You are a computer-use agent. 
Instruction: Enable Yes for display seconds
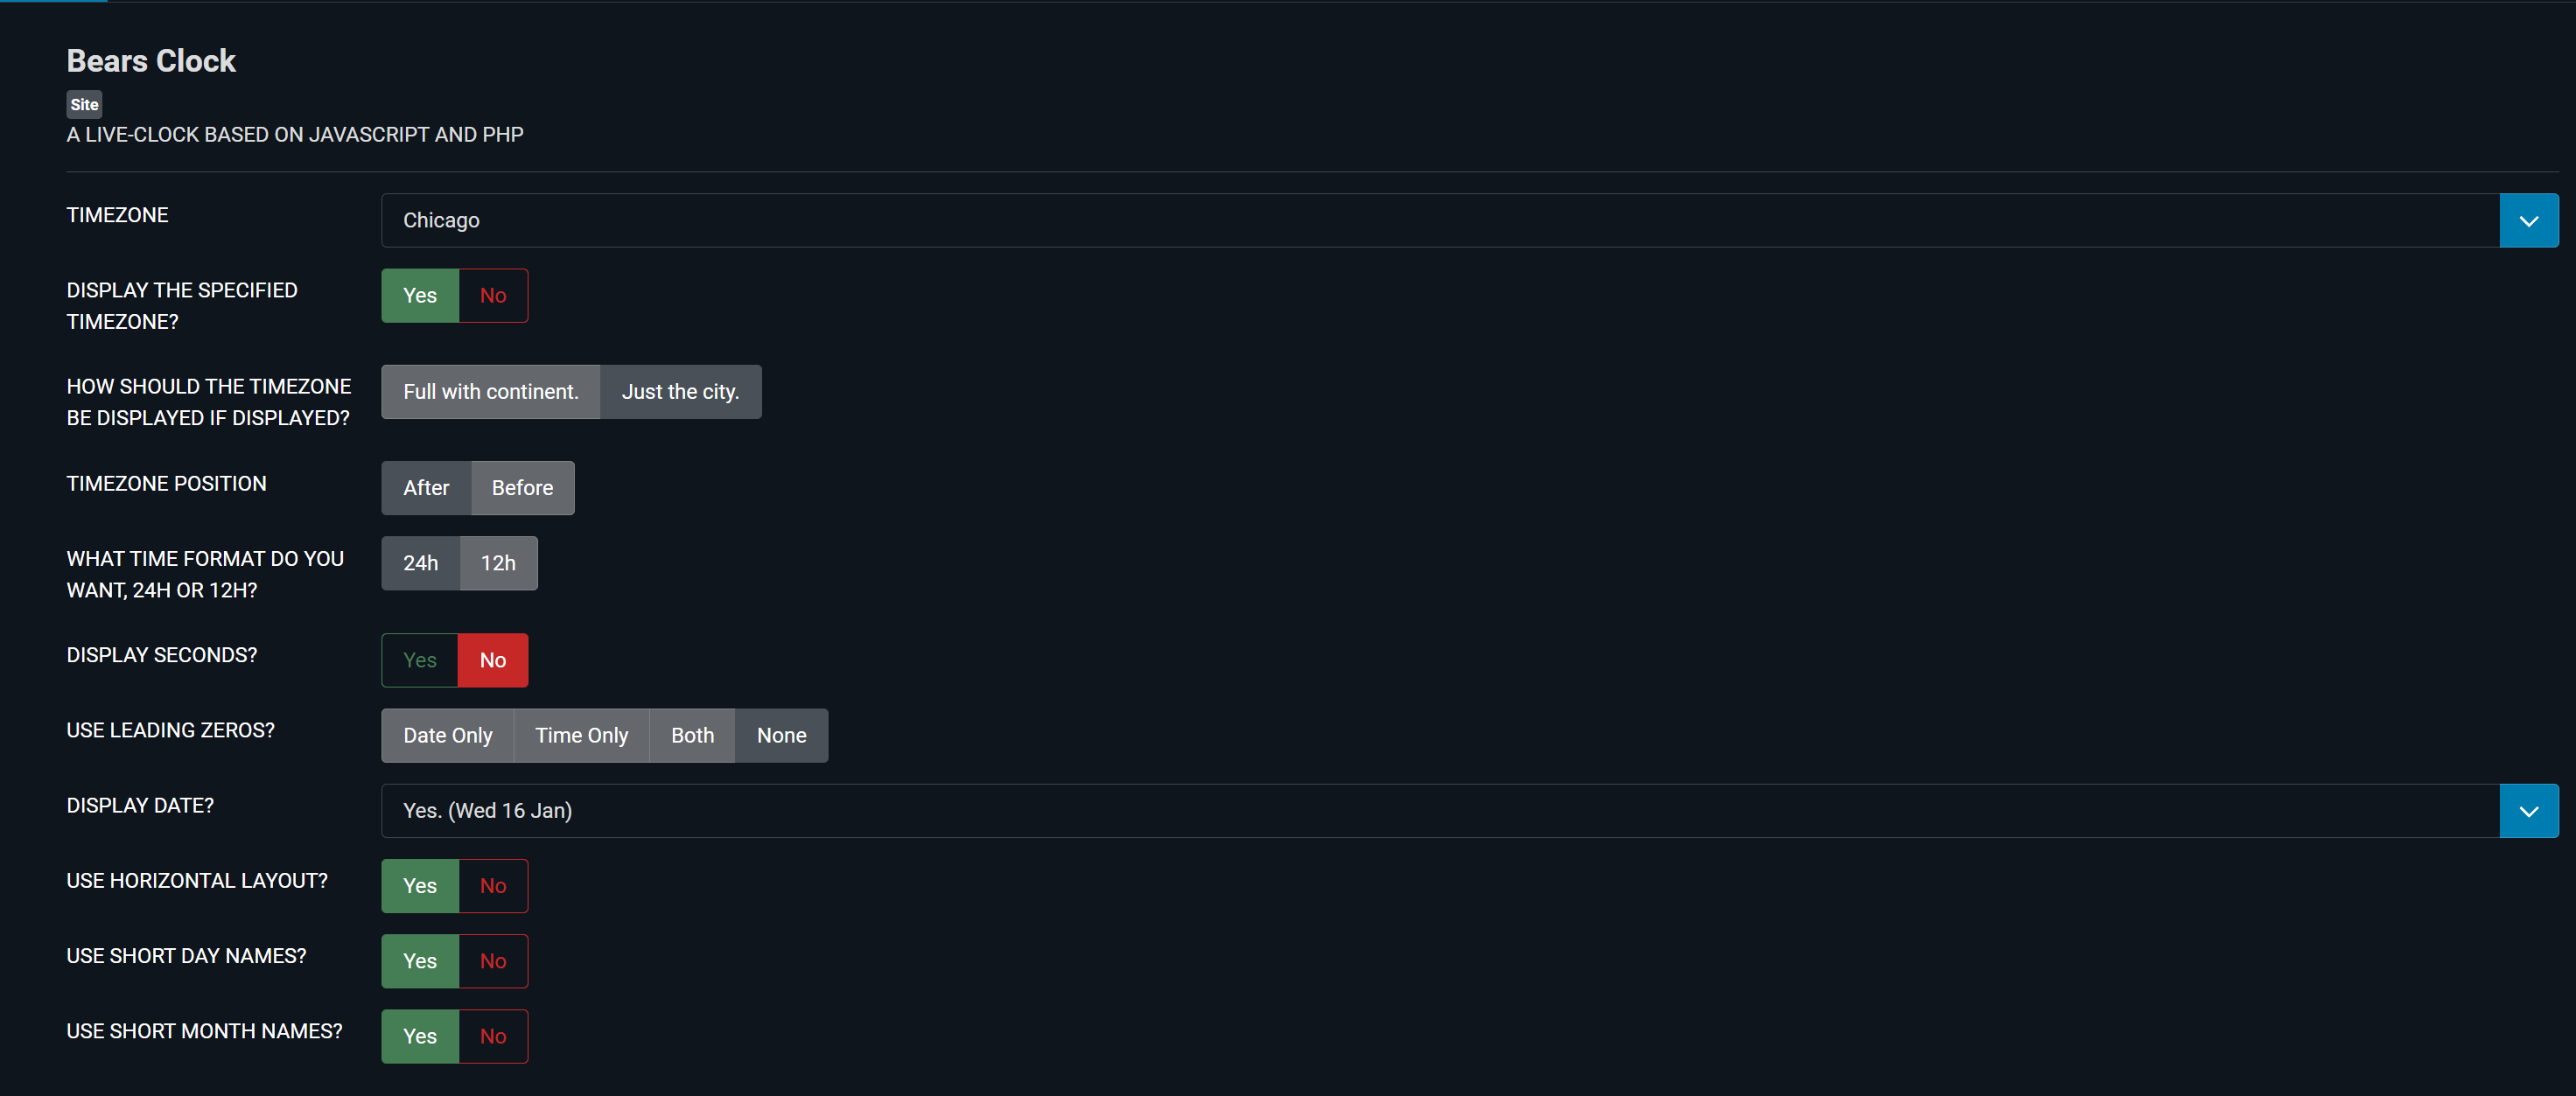(420, 659)
